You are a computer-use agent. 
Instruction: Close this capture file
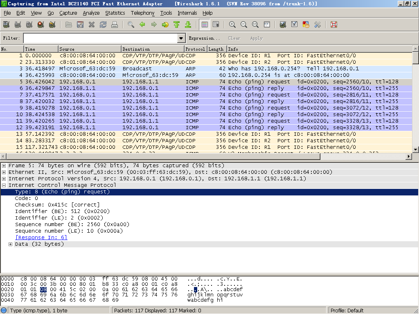pos(92,25)
